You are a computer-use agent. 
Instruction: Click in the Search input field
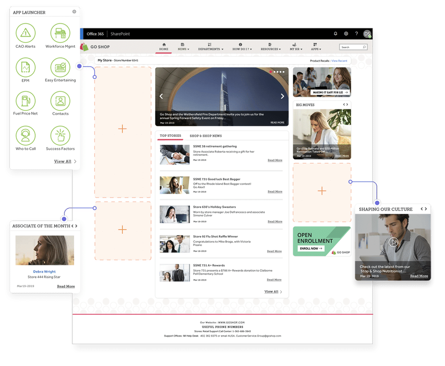(x=353, y=47)
